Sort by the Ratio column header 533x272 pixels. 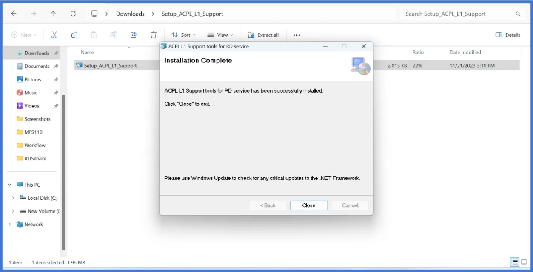pos(418,52)
